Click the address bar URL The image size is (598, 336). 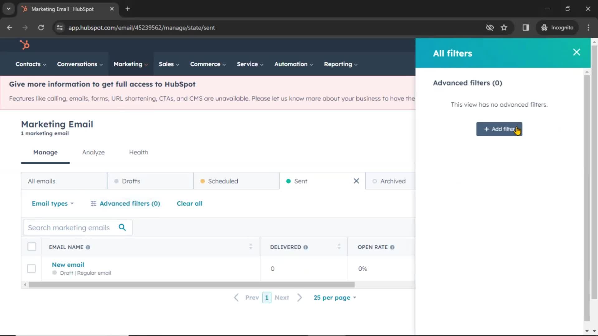[141, 28]
